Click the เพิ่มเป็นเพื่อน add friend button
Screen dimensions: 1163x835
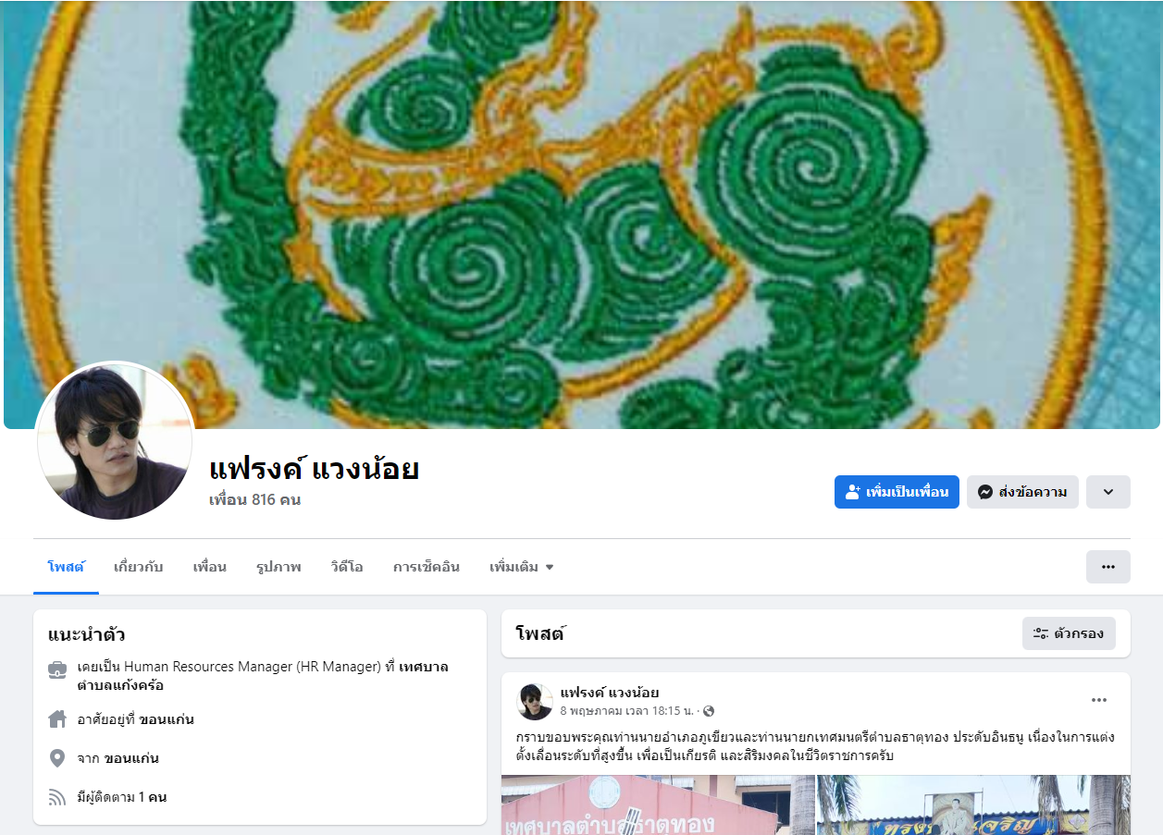point(897,492)
